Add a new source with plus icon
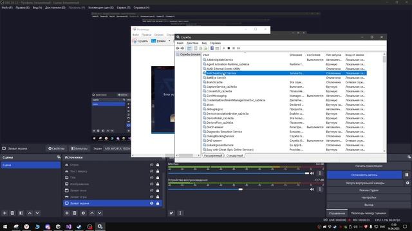The width and height of the screenshot is (412, 231). (67, 213)
